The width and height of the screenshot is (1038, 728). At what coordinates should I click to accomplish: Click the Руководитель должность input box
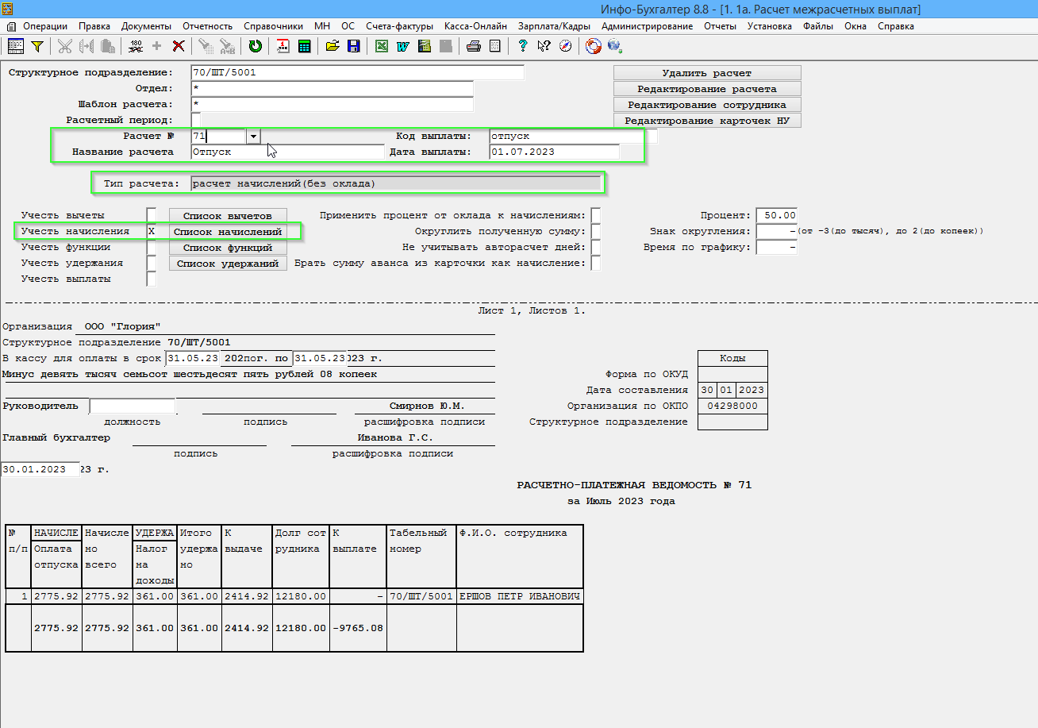pyautogui.click(x=132, y=406)
